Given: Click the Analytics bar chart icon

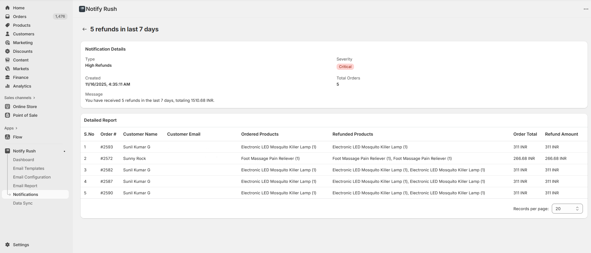Looking at the screenshot, I should coord(7,86).
